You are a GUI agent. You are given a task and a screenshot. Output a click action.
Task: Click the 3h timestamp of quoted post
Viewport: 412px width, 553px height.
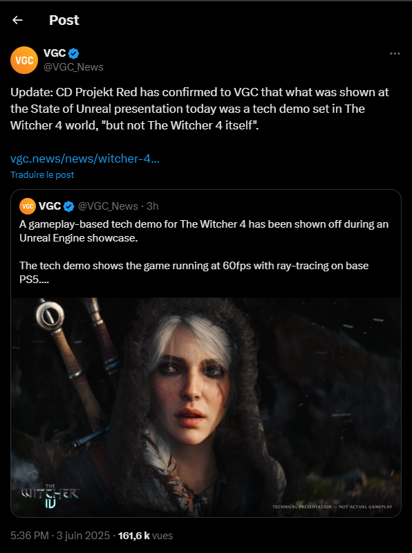coord(153,206)
